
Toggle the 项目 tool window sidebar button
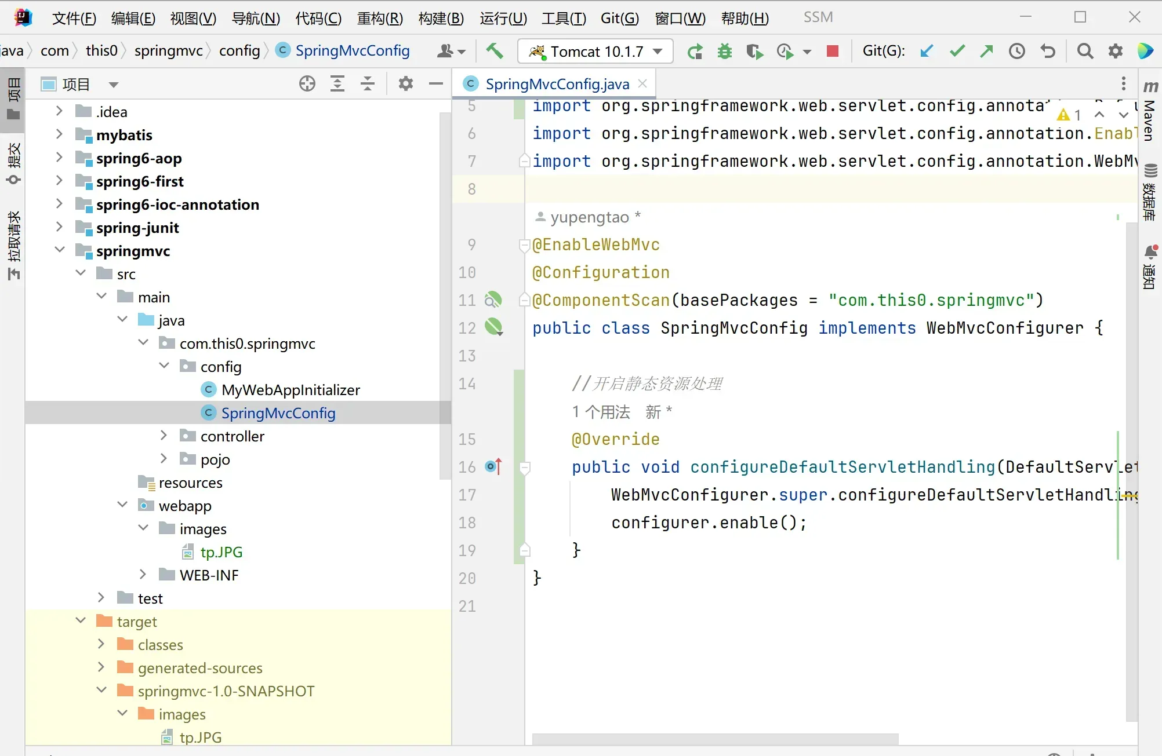13,97
